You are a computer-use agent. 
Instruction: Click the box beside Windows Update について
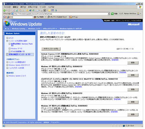(x=7, y=76)
